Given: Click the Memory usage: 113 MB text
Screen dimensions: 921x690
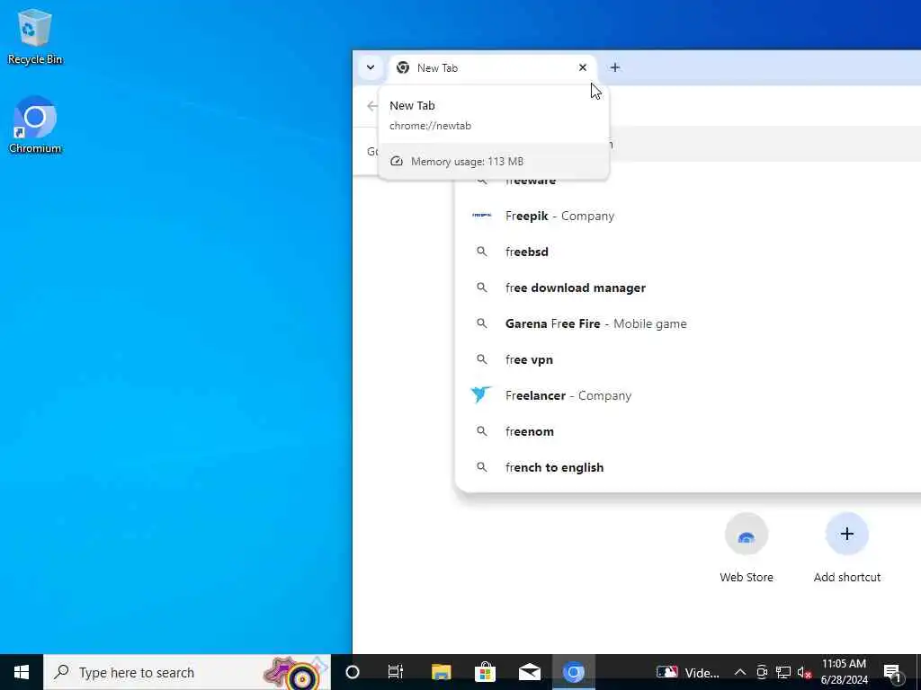Looking at the screenshot, I should pos(467,162).
